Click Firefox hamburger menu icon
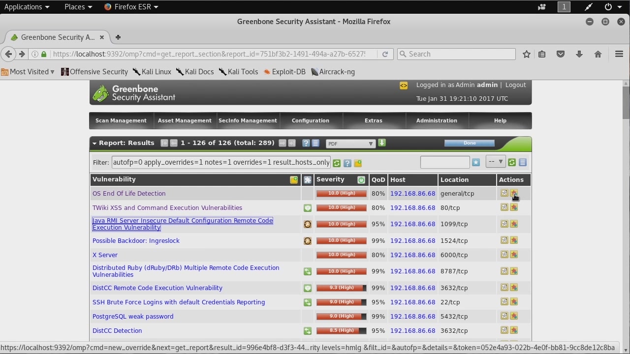Viewport: 630px width, 354px height. point(619,54)
